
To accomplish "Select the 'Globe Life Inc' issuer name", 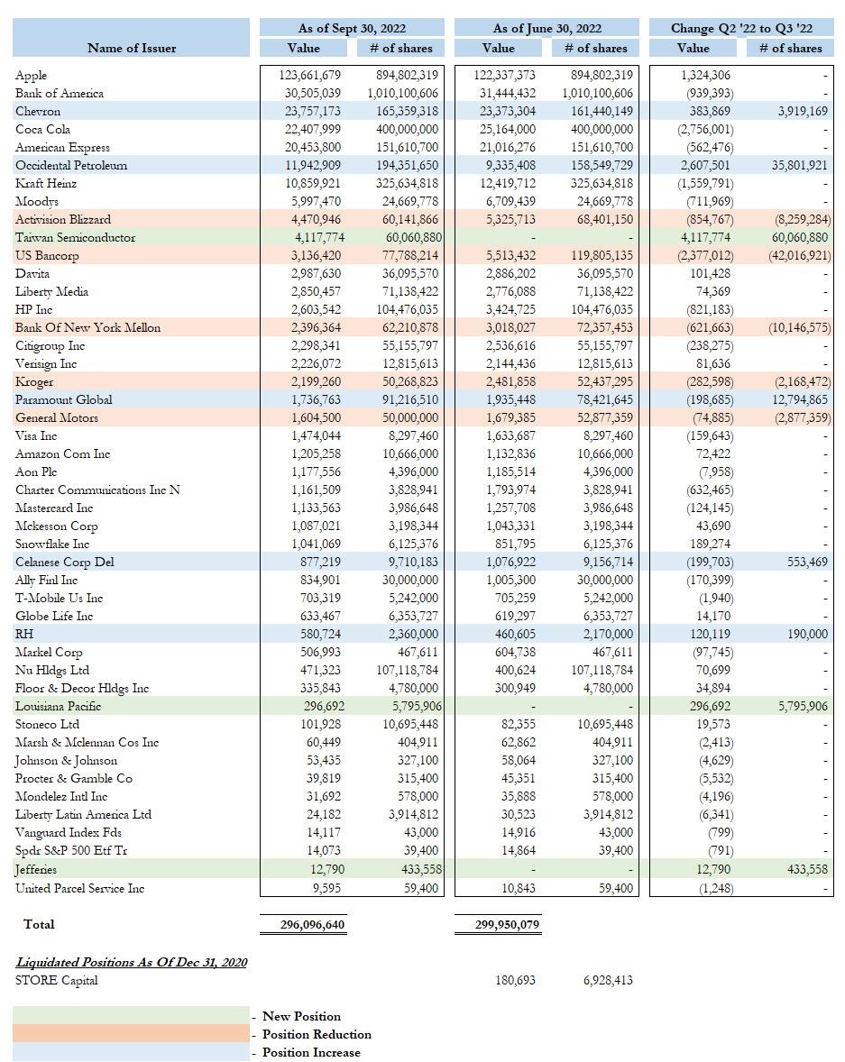I will [54, 617].
